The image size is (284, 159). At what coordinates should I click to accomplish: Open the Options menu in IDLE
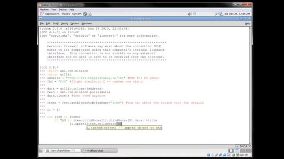pos(75,23)
